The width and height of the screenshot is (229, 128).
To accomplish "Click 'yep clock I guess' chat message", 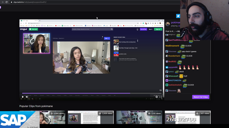I will 189,52.
